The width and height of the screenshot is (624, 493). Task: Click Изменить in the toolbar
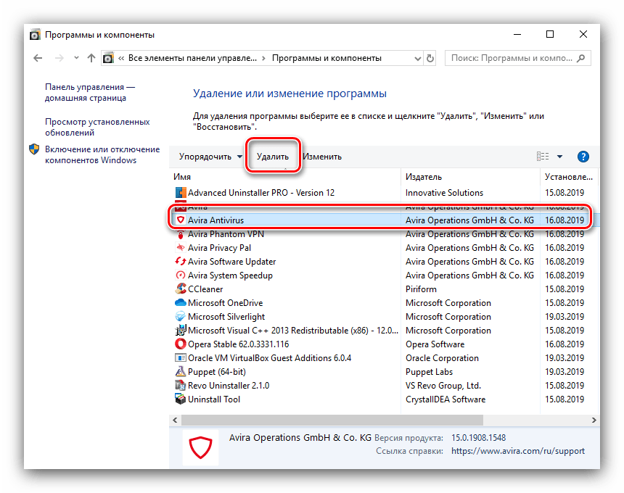[322, 157]
